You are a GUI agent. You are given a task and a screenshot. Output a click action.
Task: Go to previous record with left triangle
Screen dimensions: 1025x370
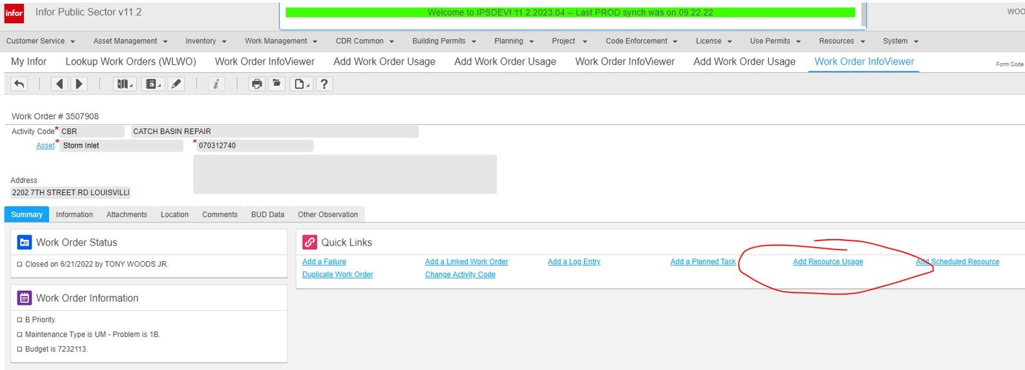(x=59, y=84)
